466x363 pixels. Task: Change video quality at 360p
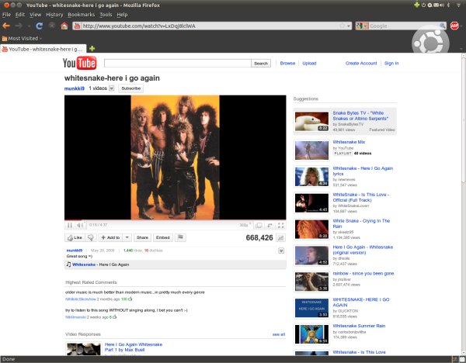coord(245,225)
